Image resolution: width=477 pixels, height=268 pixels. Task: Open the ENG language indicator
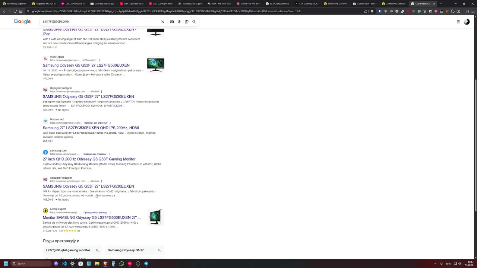(x=448, y=264)
